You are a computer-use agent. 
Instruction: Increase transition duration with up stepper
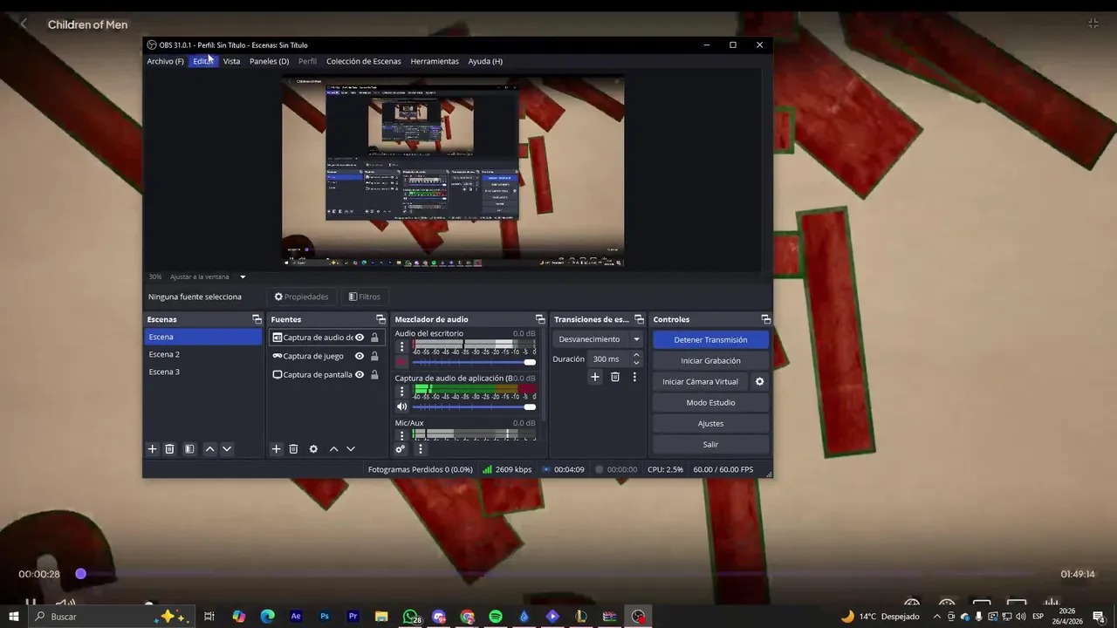(x=636, y=355)
